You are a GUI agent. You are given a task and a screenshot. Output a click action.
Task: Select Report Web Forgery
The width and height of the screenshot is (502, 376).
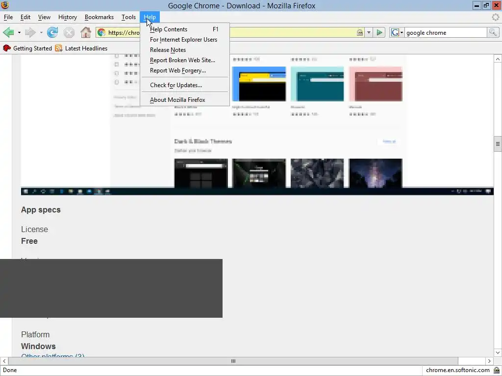coord(185,70)
